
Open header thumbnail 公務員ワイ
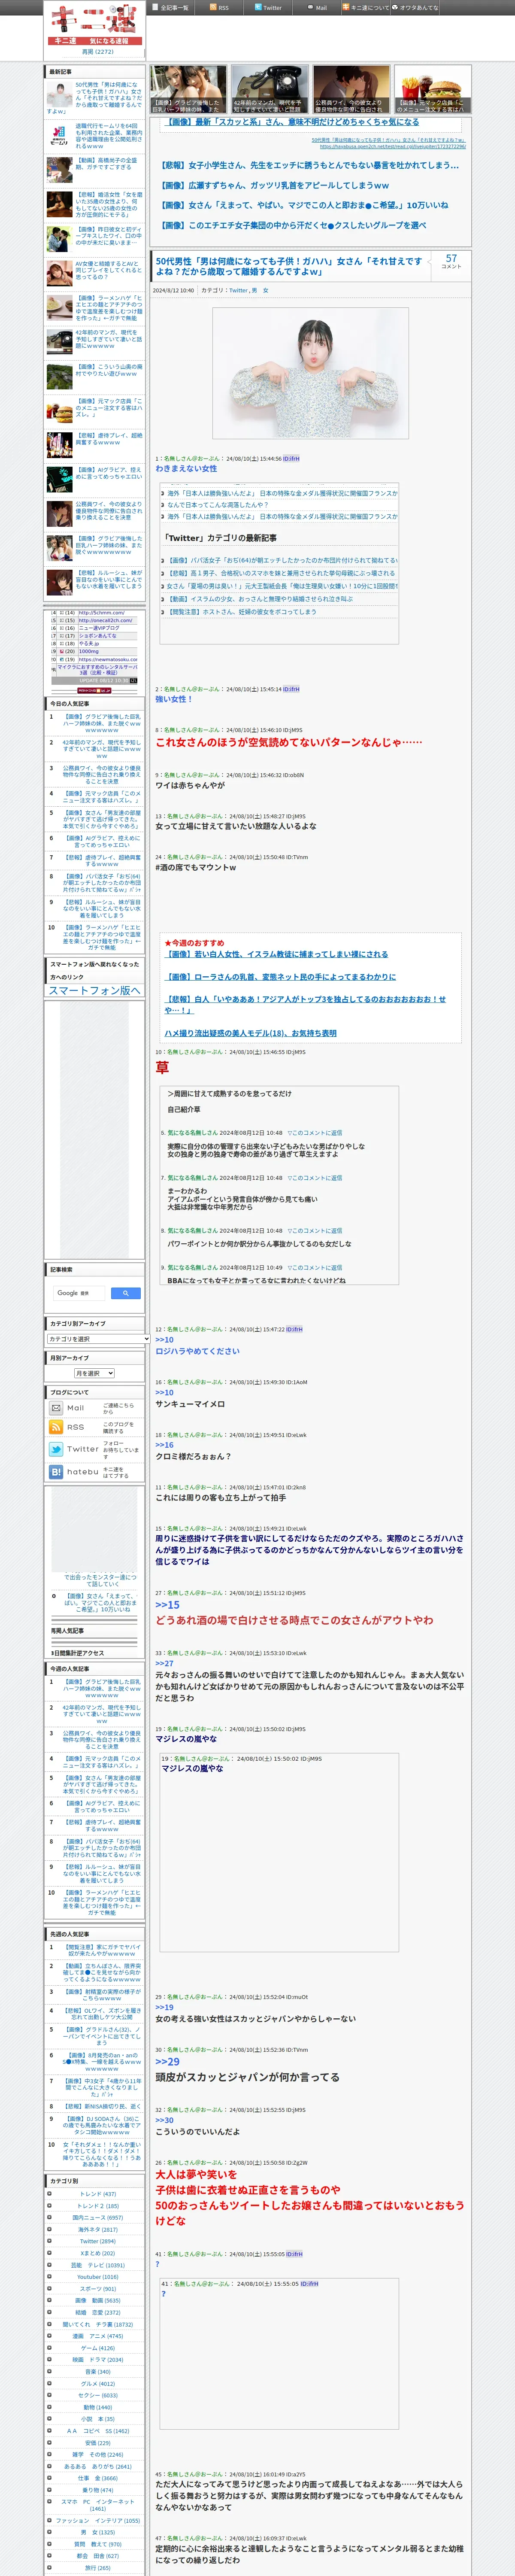point(351,89)
